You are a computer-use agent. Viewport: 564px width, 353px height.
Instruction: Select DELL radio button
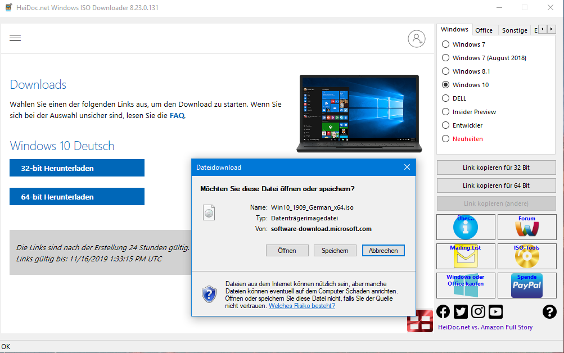tap(446, 98)
